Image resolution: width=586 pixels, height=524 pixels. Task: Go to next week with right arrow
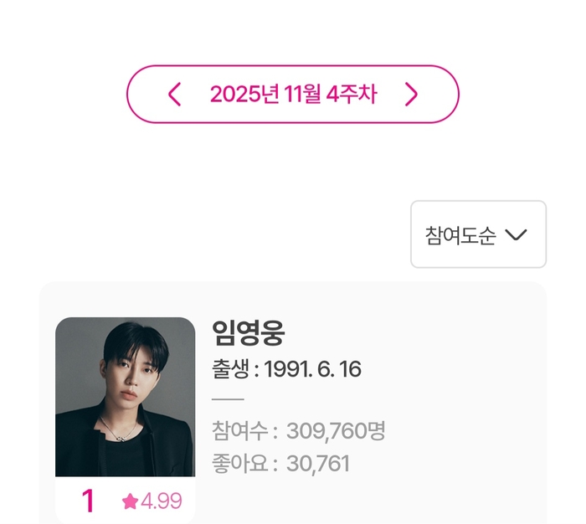point(411,95)
